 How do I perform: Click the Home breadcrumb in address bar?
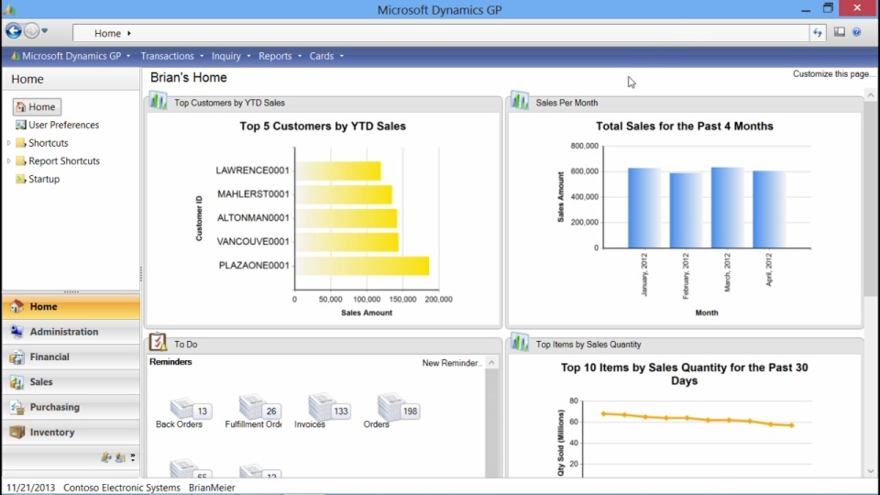[x=107, y=34]
